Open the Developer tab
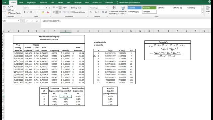The height and width of the screenshot is (120, 213). [x=78, y=2]
